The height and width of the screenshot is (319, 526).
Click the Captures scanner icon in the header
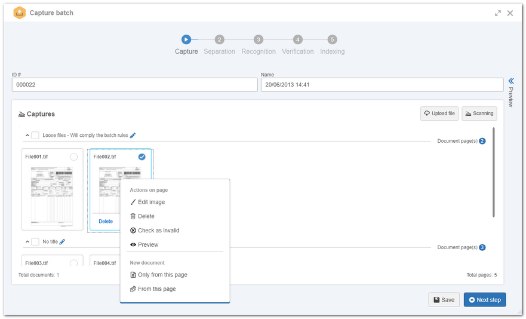(x=21, y=114)
